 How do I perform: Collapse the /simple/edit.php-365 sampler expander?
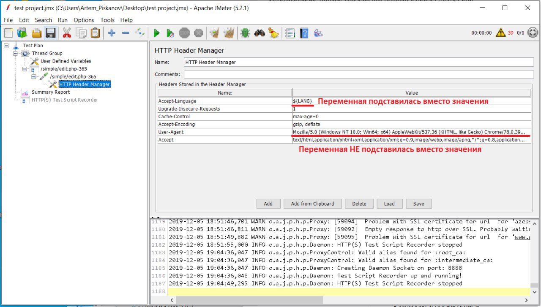point(34,76)
